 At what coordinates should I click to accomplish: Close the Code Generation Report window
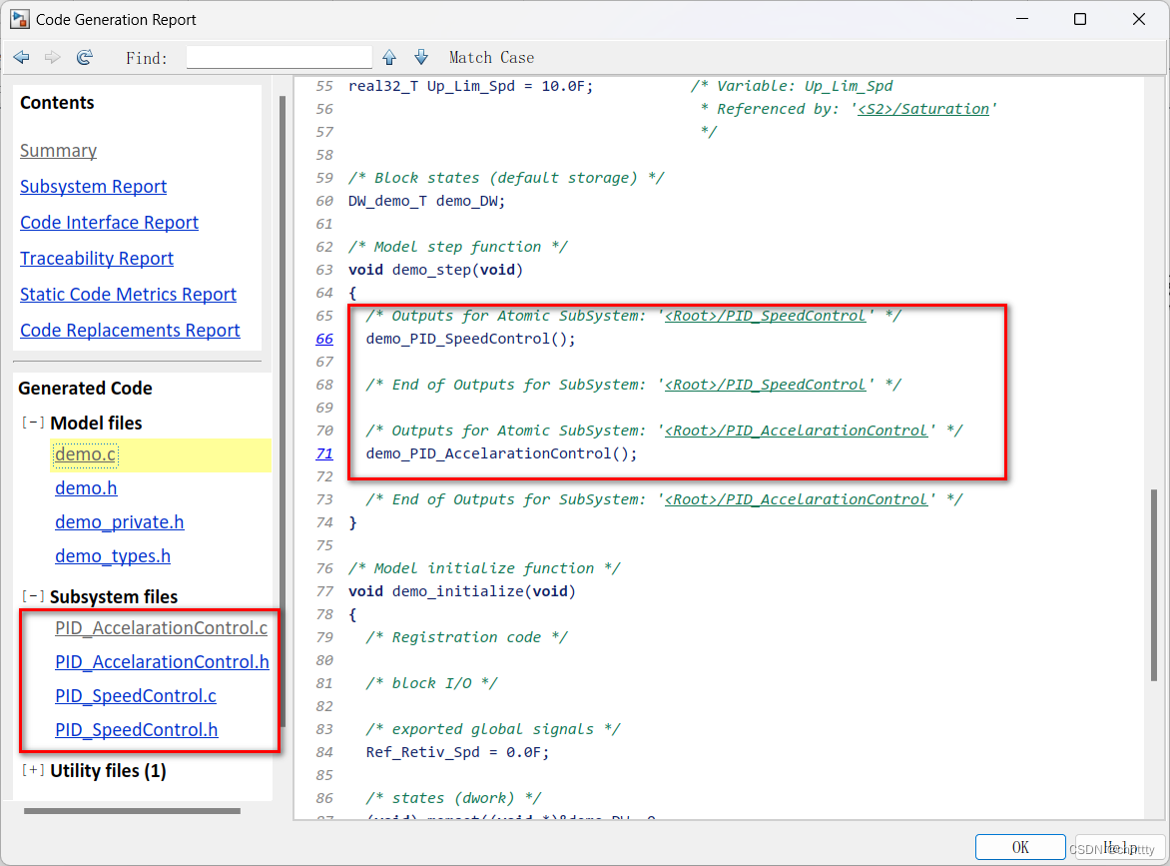(x=1139, y=19)
